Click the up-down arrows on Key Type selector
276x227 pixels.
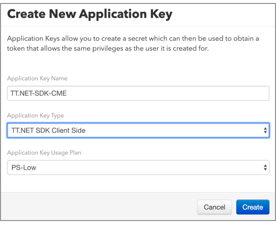265,130
